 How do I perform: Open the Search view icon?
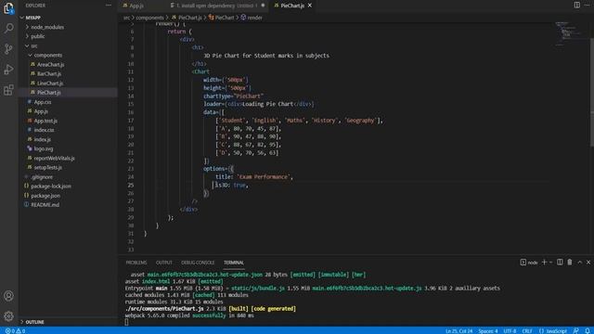(8, 28)
